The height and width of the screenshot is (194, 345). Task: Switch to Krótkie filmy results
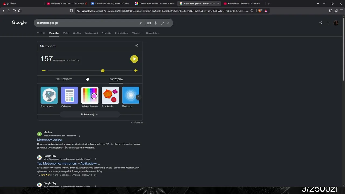point(122,33)
